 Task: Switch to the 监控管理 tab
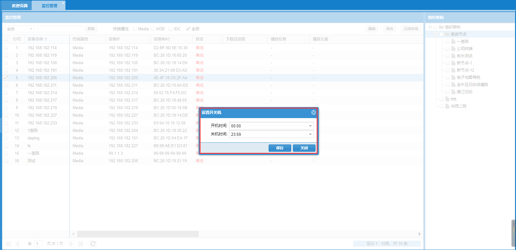pyautogui.click(x=49, y=6)
